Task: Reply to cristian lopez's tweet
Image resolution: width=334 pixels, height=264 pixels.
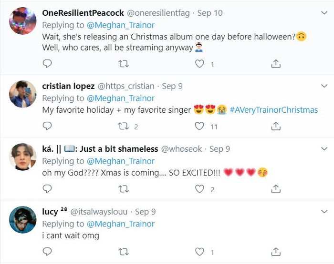Action: pyautogui.click(x=47, y=126)
